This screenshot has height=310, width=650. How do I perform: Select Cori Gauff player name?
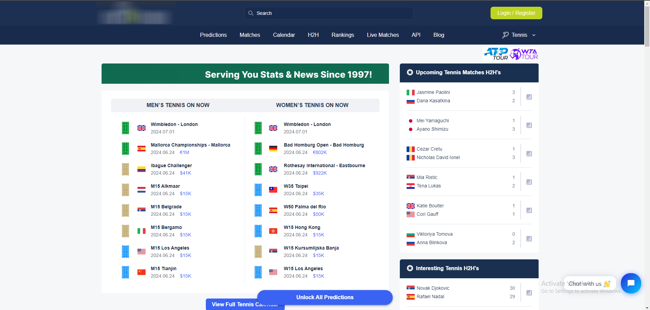click(x=428, y=214)
